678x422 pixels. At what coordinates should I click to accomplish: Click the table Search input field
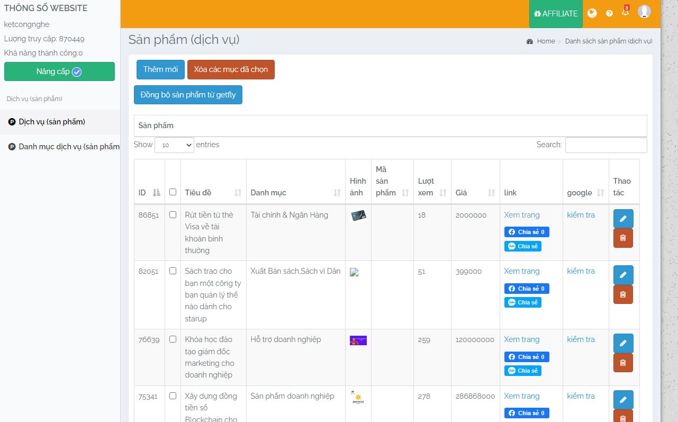click(x=605, y=145)
